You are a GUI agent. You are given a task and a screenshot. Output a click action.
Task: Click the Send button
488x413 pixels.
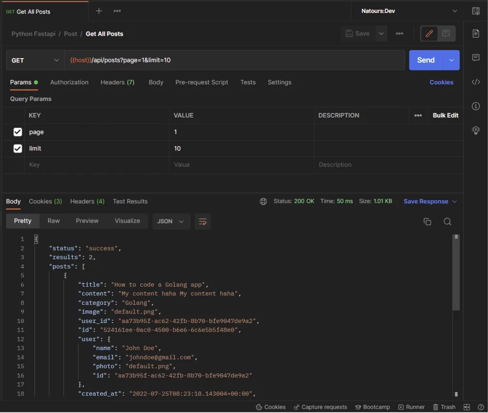[425, 60]
